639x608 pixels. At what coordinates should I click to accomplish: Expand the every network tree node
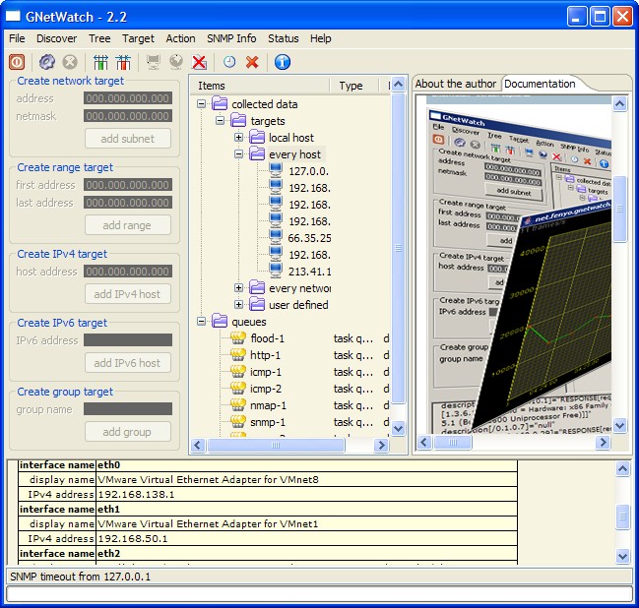click(x=239, y=288)
